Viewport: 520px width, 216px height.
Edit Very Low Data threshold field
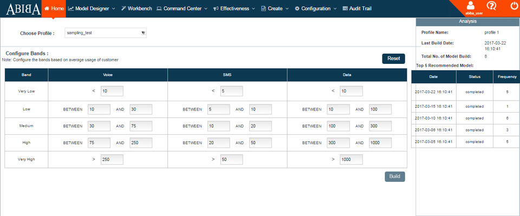(x=351, y=91)
